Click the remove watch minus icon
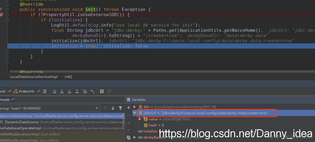Image resolution: width=315 pixels, height=142 pixels. [x=129, y=115]
